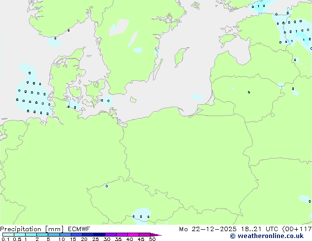Click the 25 mm dark blue swatch
The image size is (312, 241).
click(x=99, y=235)
